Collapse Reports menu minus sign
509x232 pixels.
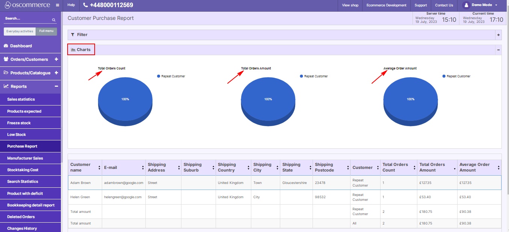tap(56, 86)
